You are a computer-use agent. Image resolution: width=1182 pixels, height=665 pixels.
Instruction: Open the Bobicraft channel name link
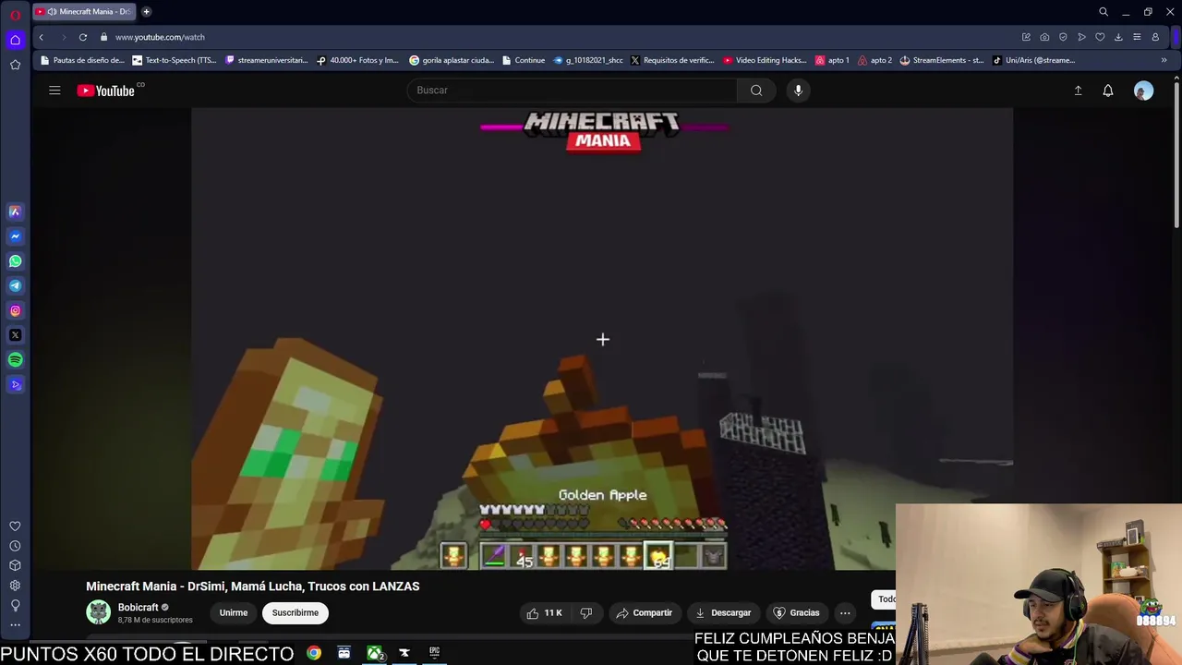point(139,607)
